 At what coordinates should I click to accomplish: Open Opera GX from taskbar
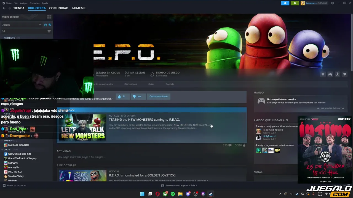[157, 194]
